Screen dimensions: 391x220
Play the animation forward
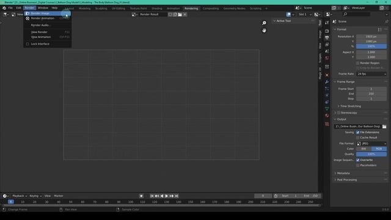[167, 196]
